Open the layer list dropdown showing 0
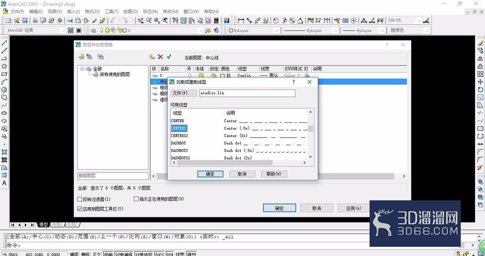 201,30
